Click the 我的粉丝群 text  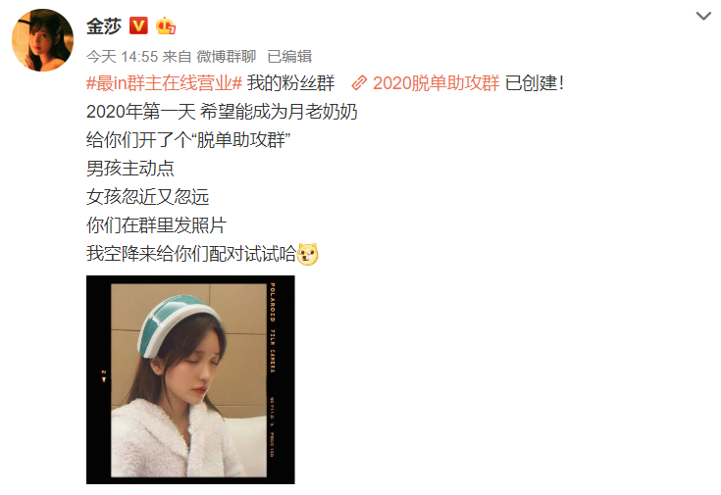[290, 83]
